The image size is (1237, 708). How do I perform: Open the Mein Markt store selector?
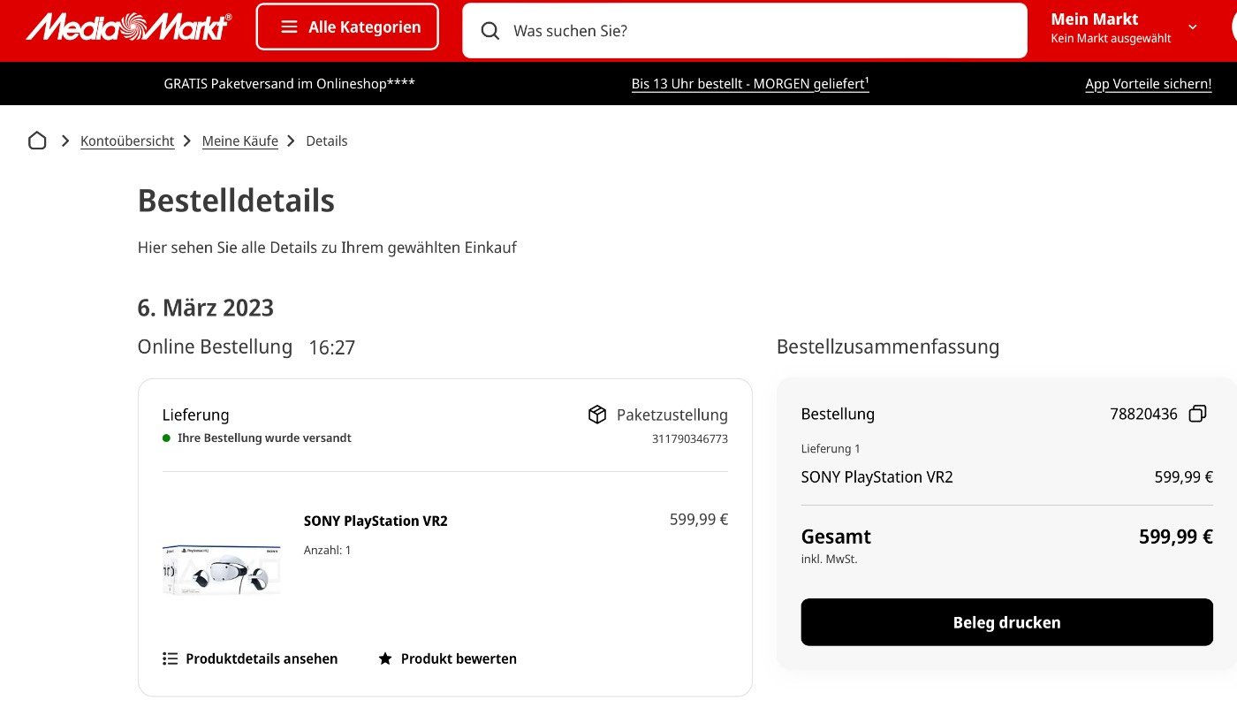[1124, 27]
